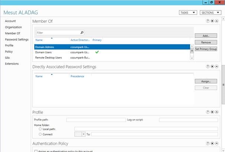Remove the Member Of section
Screen dimensions: 225x152
pyautogui.click(x=212, y=21)
